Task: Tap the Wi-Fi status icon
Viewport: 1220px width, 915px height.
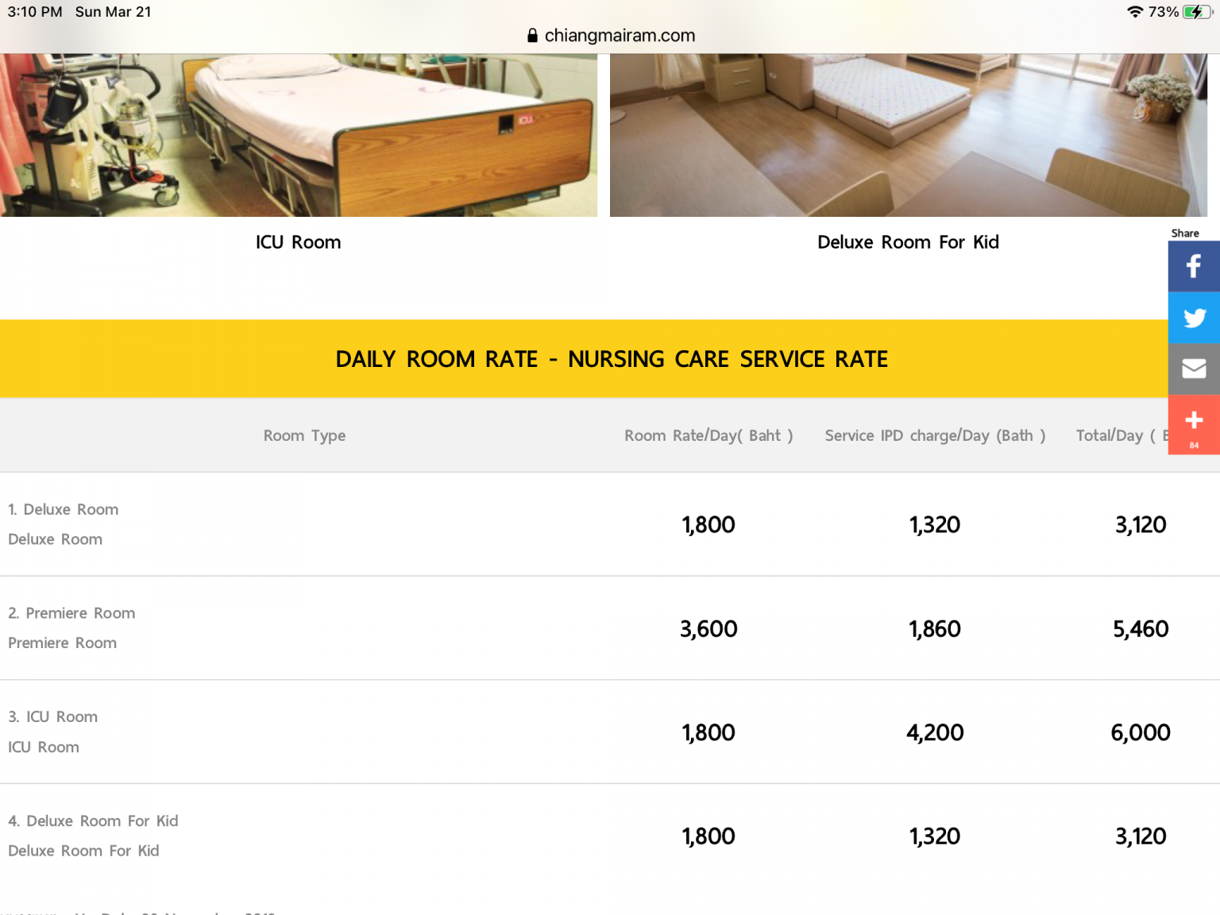Action: pos(1134,12)
